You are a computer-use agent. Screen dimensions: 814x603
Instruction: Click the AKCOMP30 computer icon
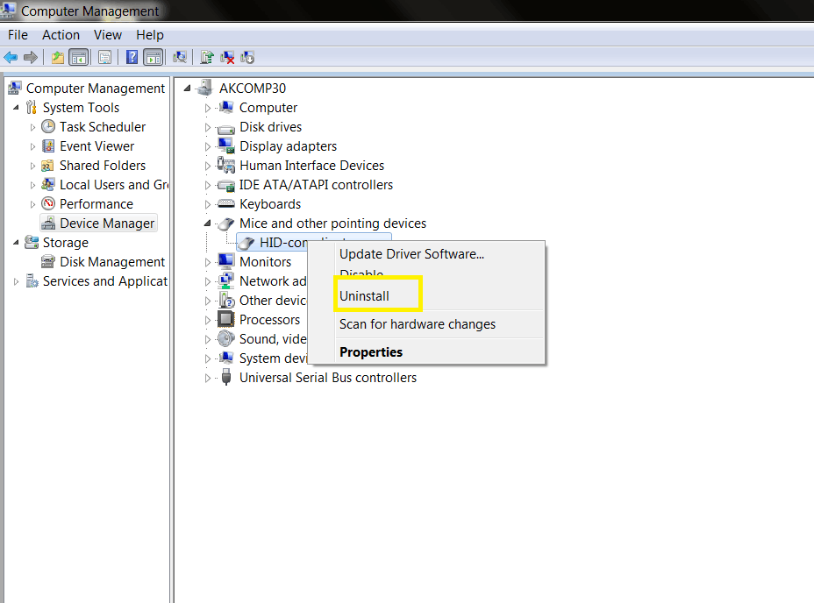205,88
